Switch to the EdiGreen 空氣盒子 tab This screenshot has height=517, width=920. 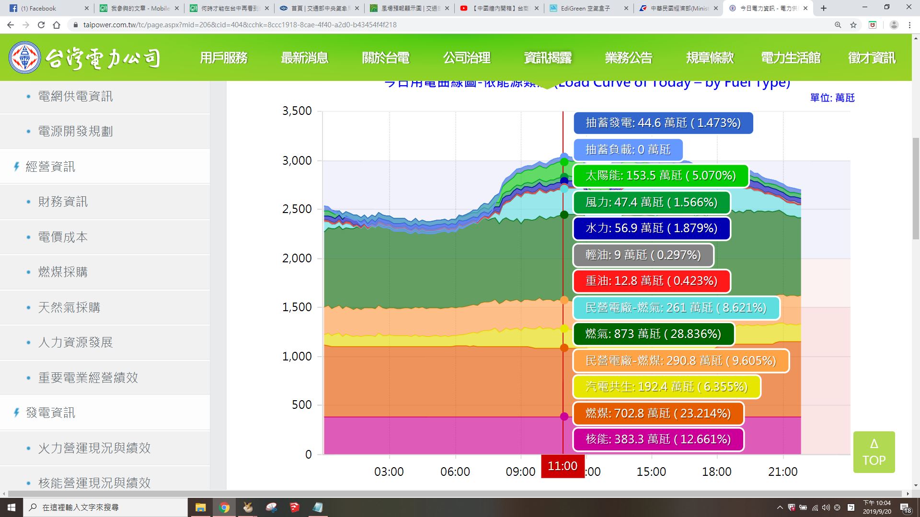588,8
